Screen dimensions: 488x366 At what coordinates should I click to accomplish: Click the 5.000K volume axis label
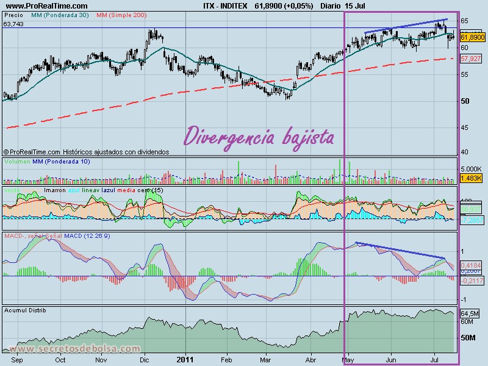click(471, 169)
